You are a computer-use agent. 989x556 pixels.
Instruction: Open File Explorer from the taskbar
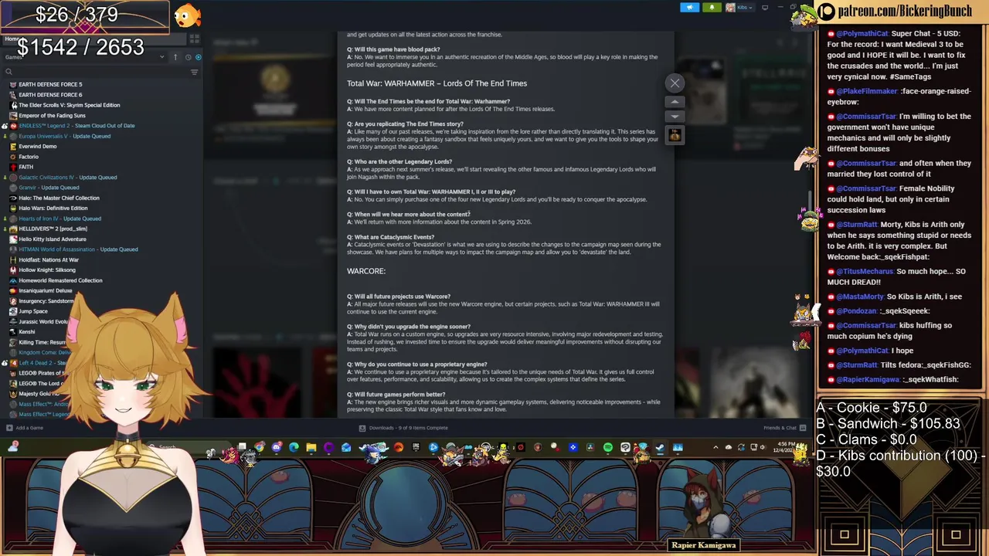click(311, 447)
